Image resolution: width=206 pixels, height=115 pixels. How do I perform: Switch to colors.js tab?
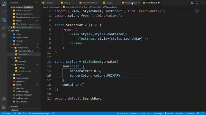(x=49, y=3)
